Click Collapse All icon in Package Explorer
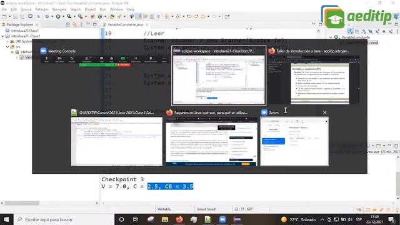The width and height of the screenshot is (400, 225). pyautogui.click(x=68, y=24)
